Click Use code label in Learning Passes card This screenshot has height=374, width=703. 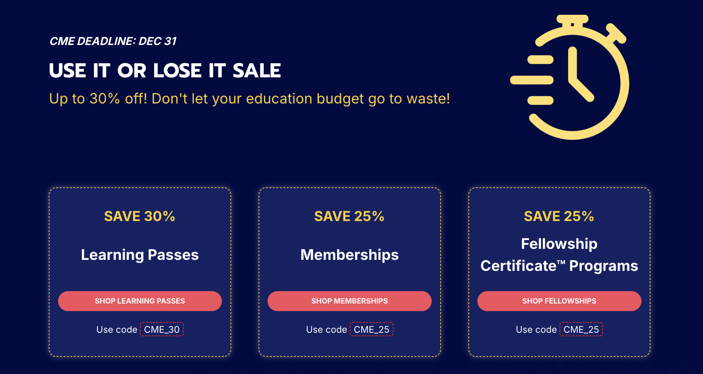click(x=117, y=330)
